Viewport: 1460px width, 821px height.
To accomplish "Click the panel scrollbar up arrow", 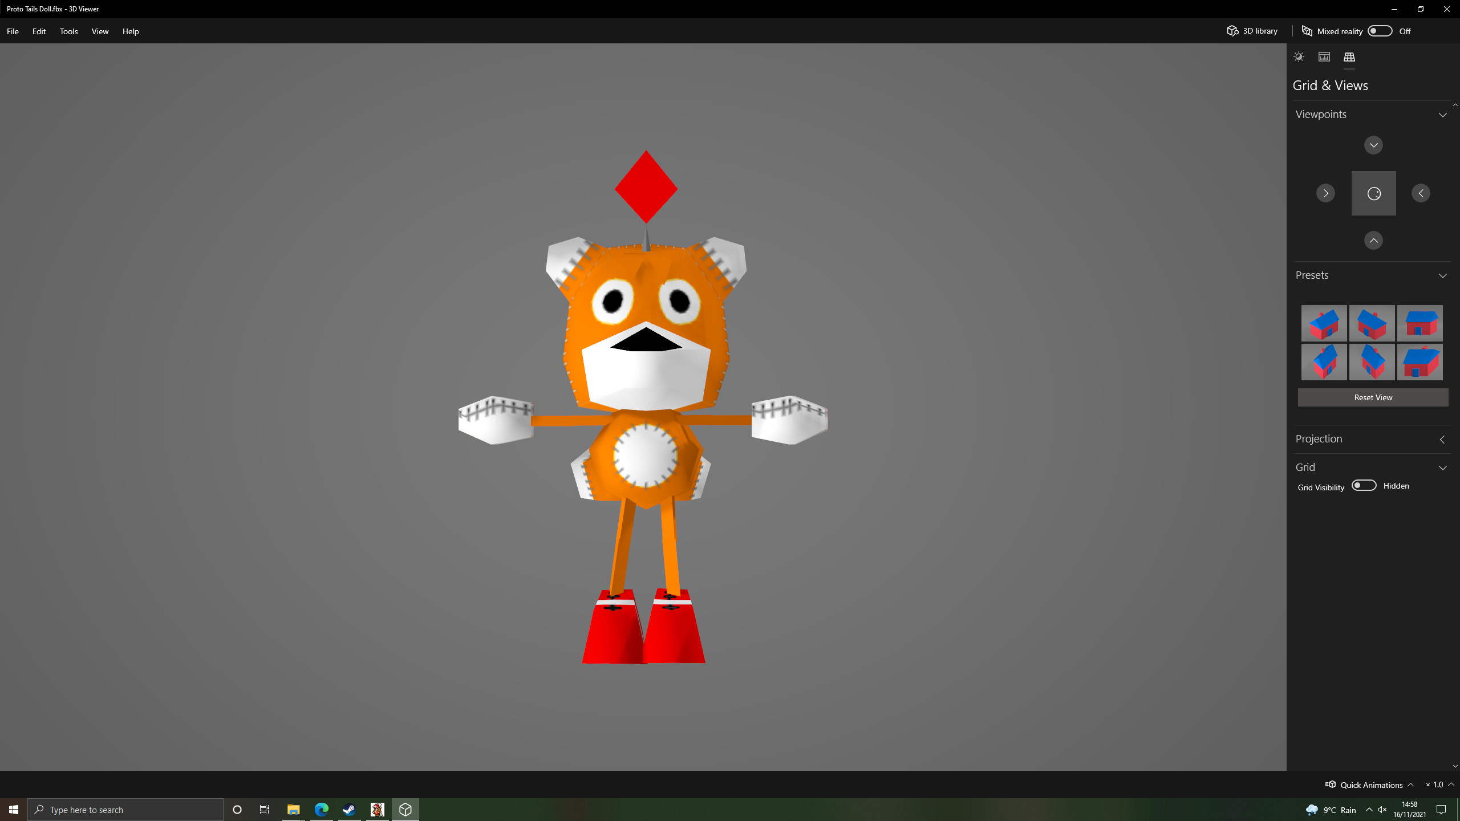I will [1455, 105].
